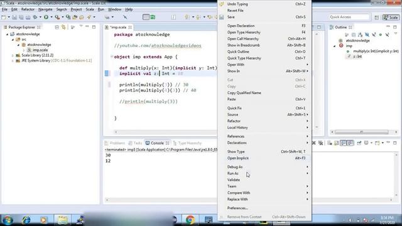402x226 pixels.
Task: Click the Chrome icon in the taskbar
Action: [x=190, y=220]
